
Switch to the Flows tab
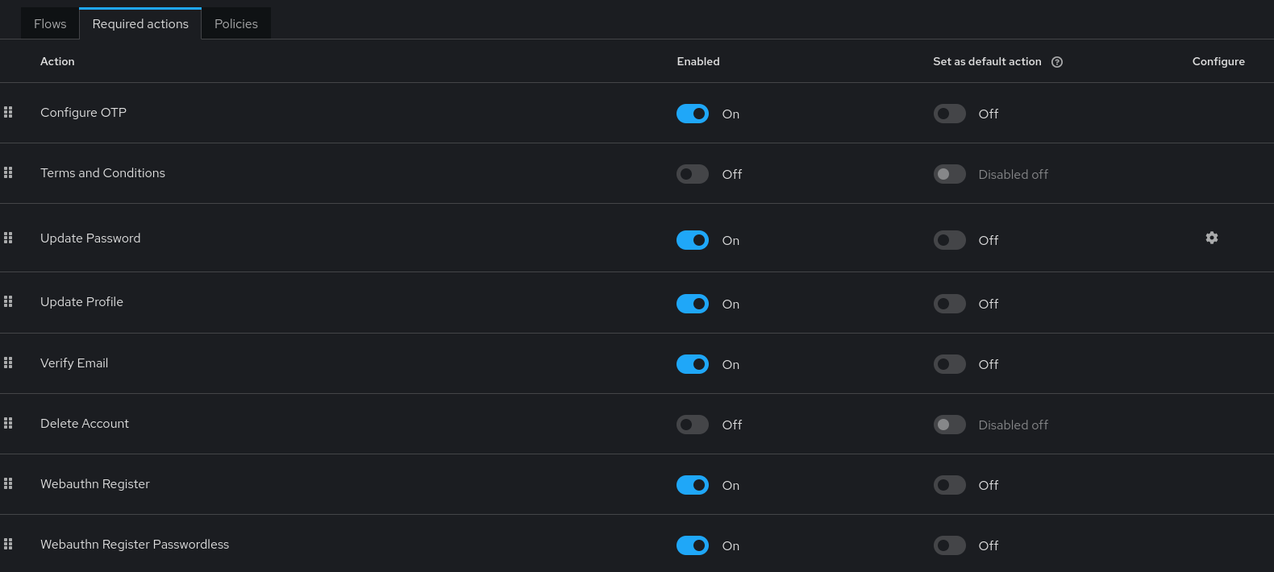(x=50, y=23)
